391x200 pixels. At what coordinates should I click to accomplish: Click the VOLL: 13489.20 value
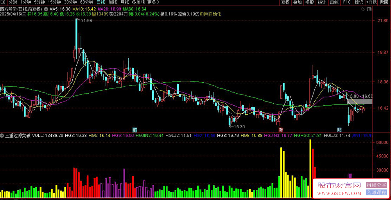click(x=48, y=136)
